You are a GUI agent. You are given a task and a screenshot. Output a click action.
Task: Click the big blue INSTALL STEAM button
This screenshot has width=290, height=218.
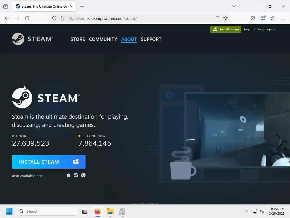(x=49, y=162)
